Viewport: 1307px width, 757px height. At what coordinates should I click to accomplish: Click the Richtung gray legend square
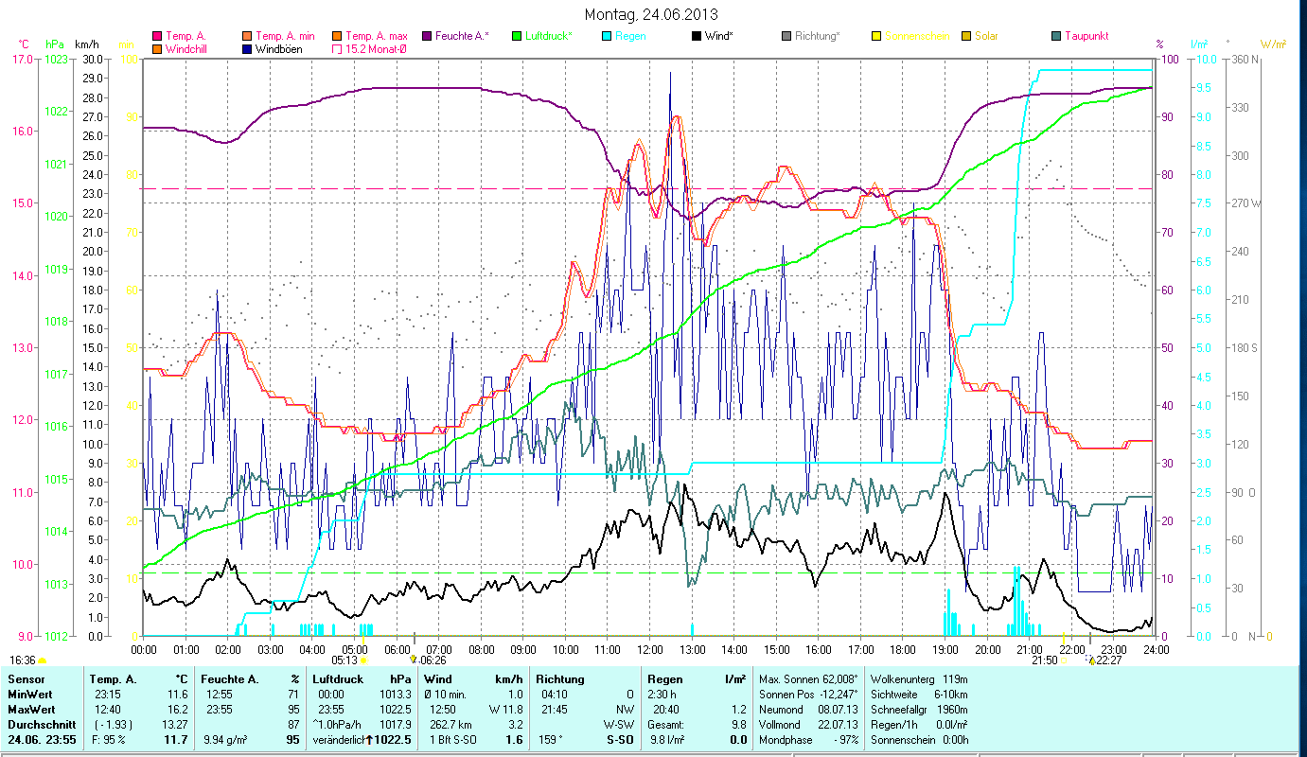786,37
